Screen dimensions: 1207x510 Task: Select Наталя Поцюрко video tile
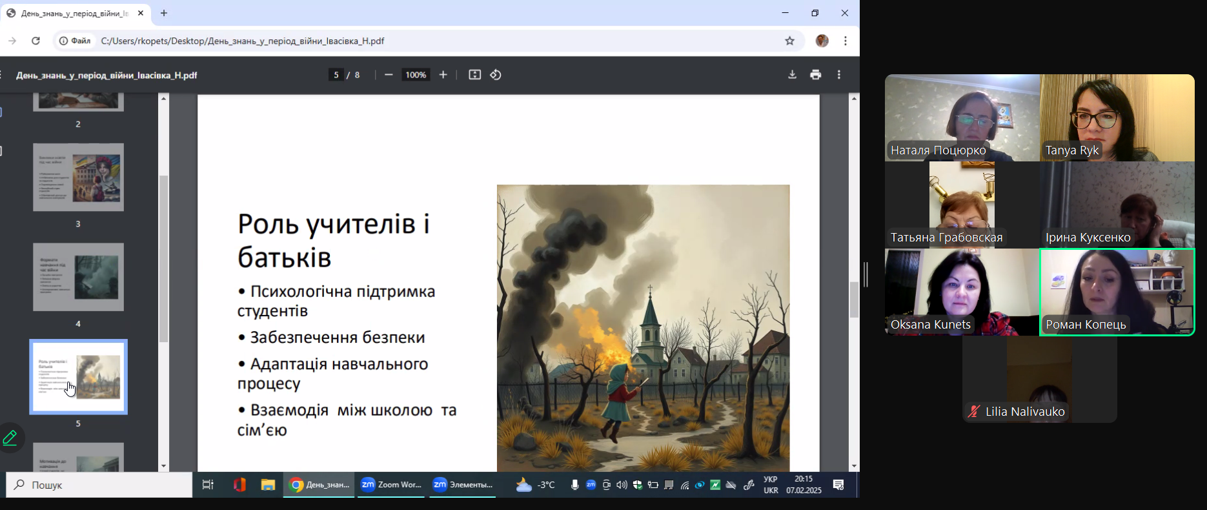962,117
